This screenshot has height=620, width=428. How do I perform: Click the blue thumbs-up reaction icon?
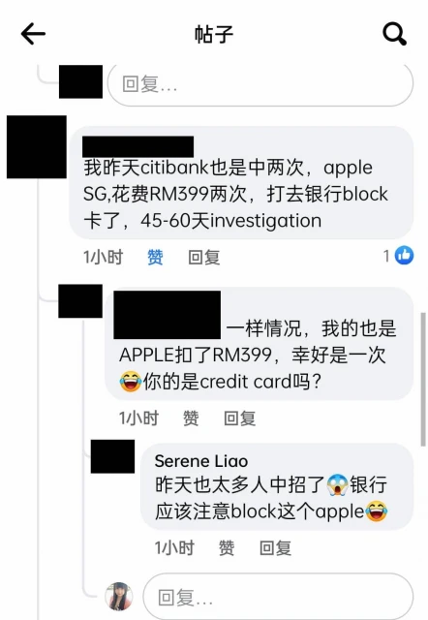(405, 255)
